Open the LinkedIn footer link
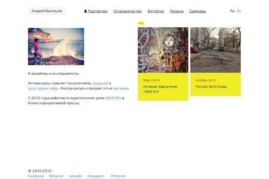 click(x=75, y=176)
